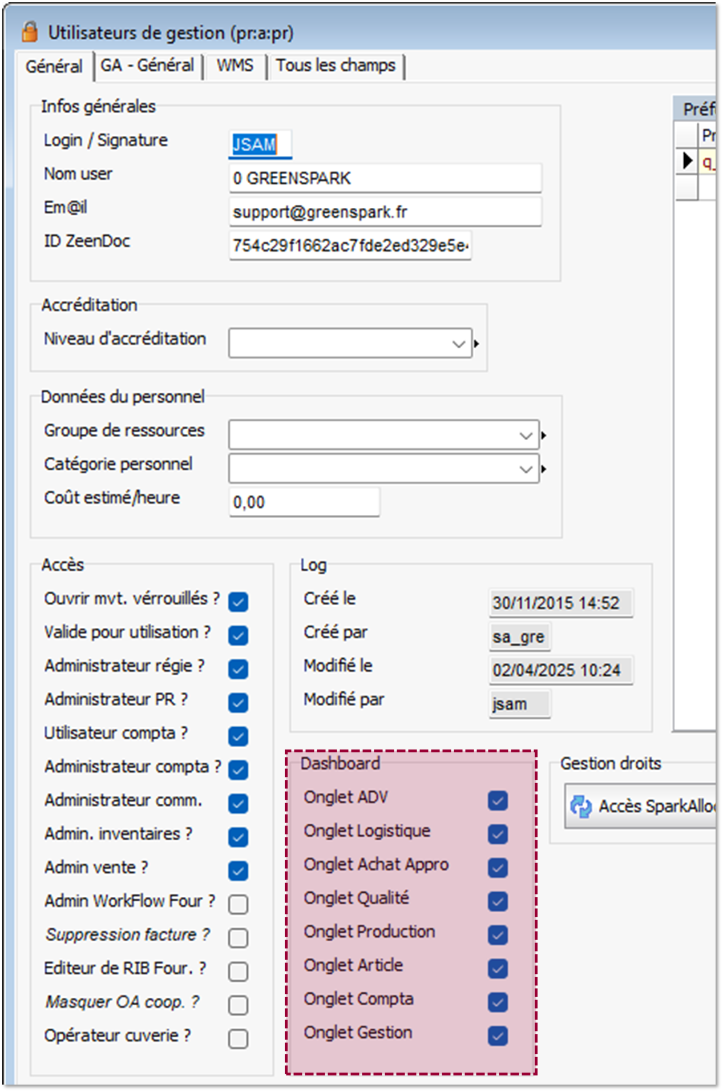The image size is (723, 1092).
Task: Click the Coût estimé/heure field
Action: (x=304, y=502)
